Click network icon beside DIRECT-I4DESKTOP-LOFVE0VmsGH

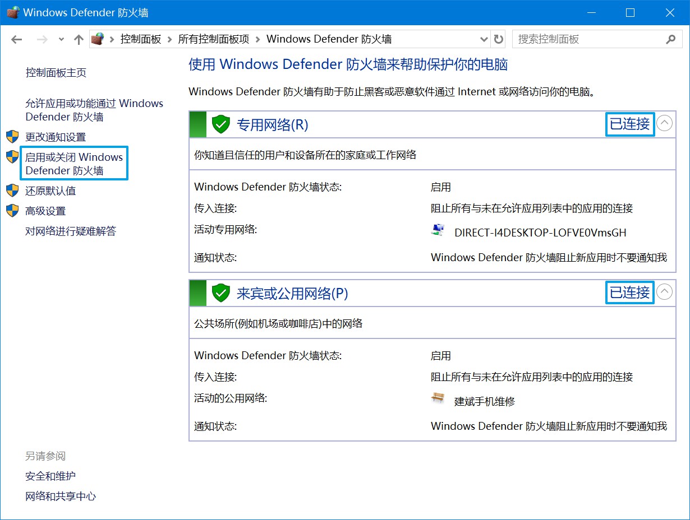click(x=438, y=230)
